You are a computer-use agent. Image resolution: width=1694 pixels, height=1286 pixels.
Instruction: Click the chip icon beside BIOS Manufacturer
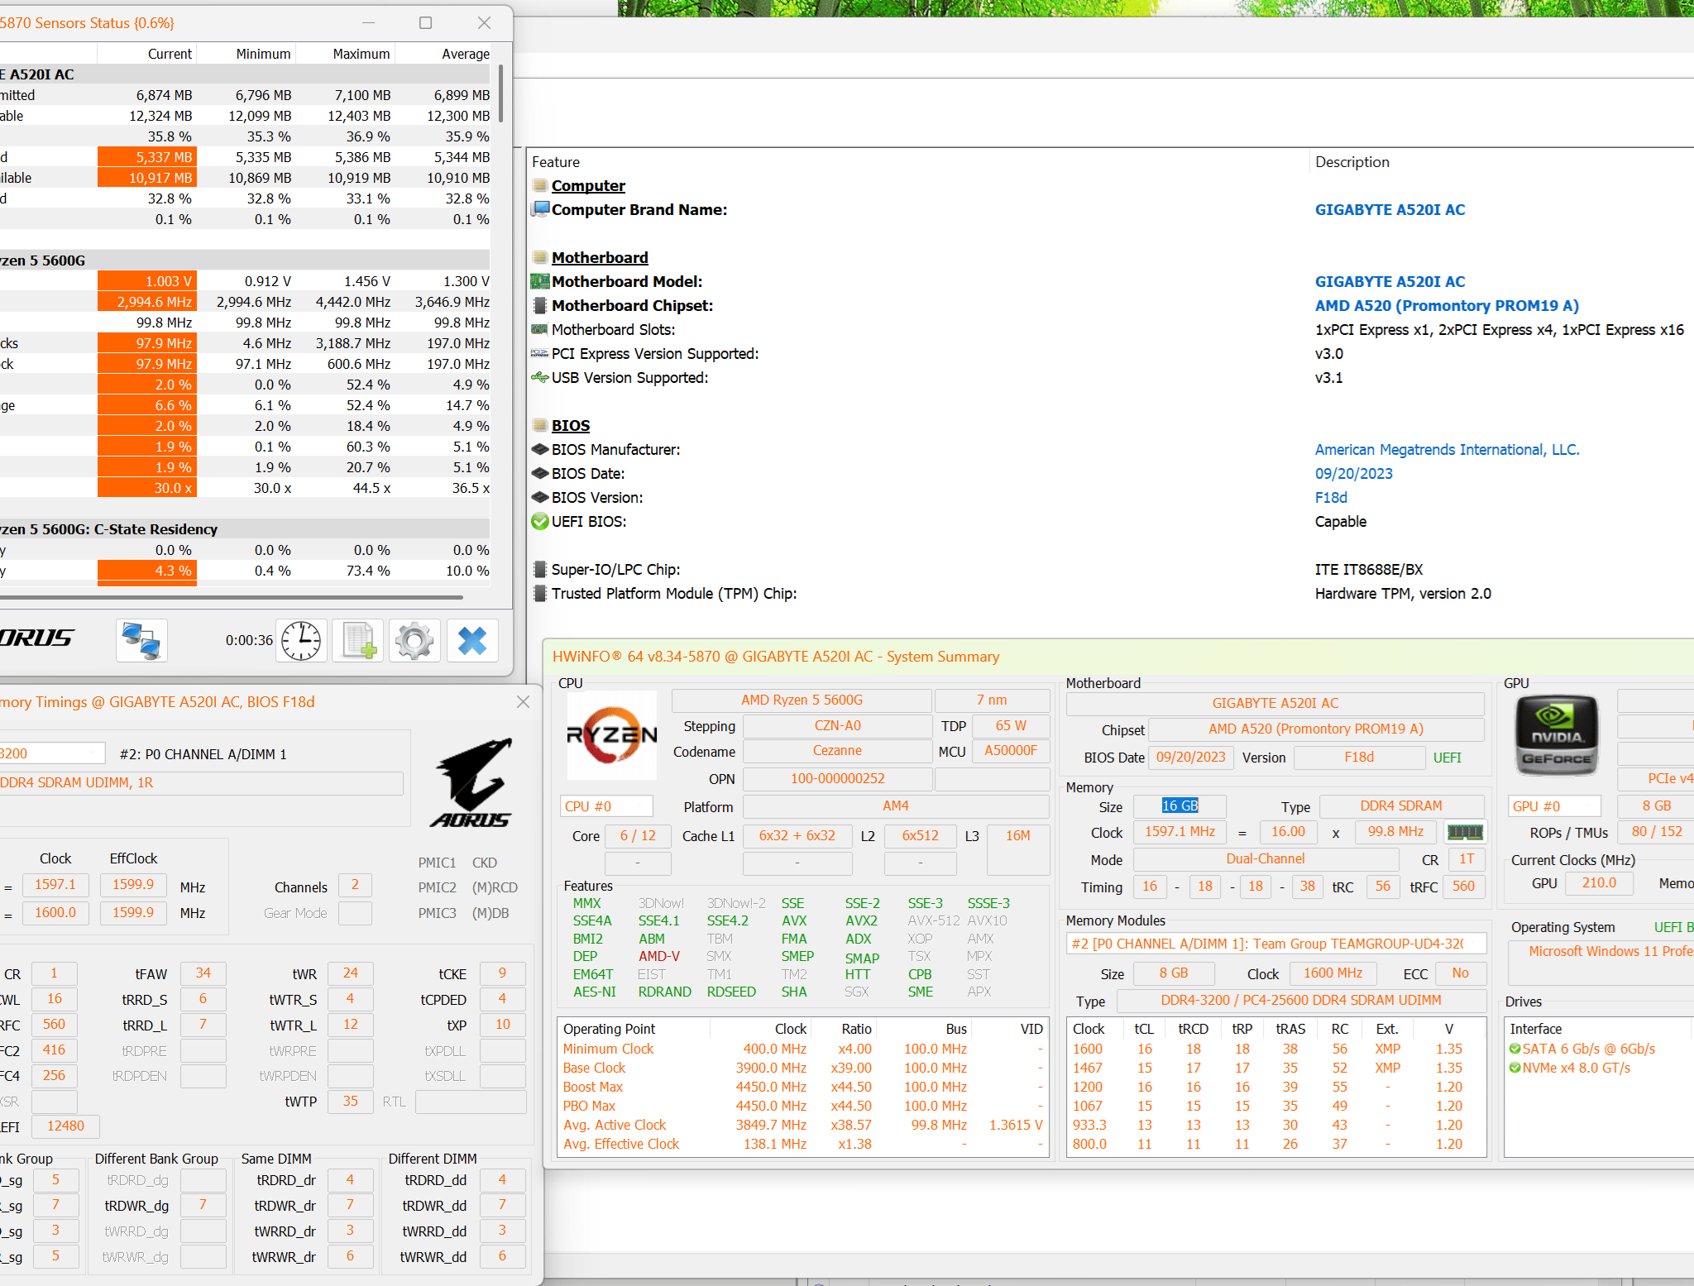[539, 449]
